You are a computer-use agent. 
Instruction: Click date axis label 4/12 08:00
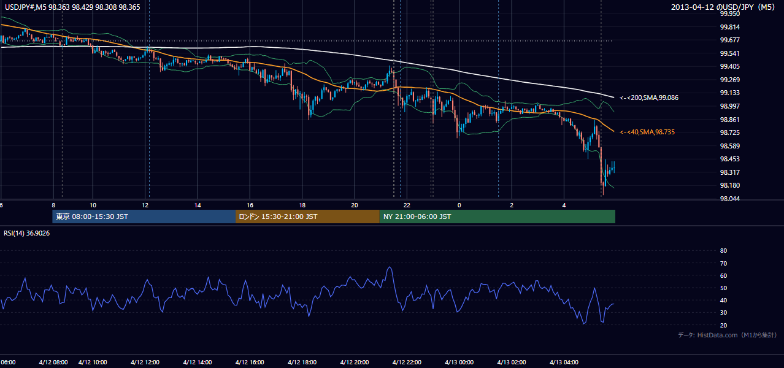pos(53,362)
